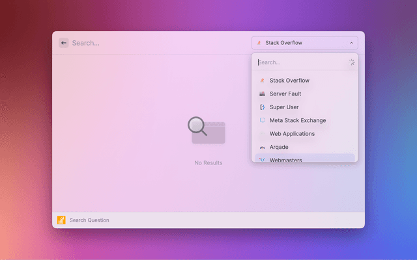Focus the dropdown's filter search field

(300, 62)
